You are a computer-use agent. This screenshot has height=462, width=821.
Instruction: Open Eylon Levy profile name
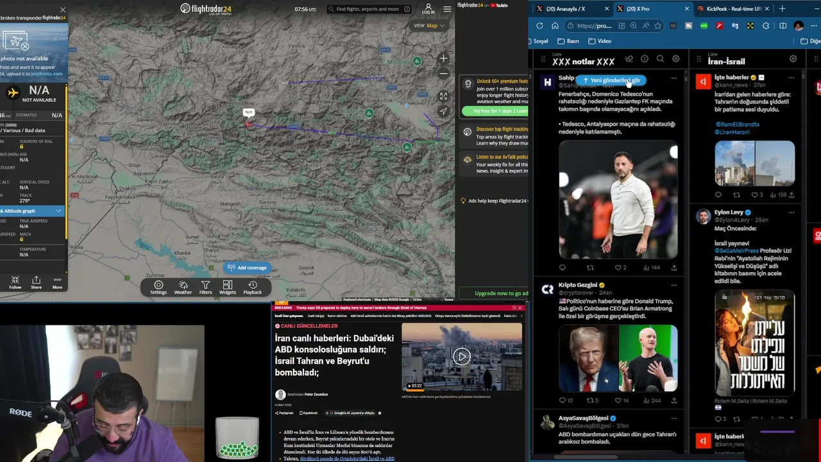(x=729, y=212)
